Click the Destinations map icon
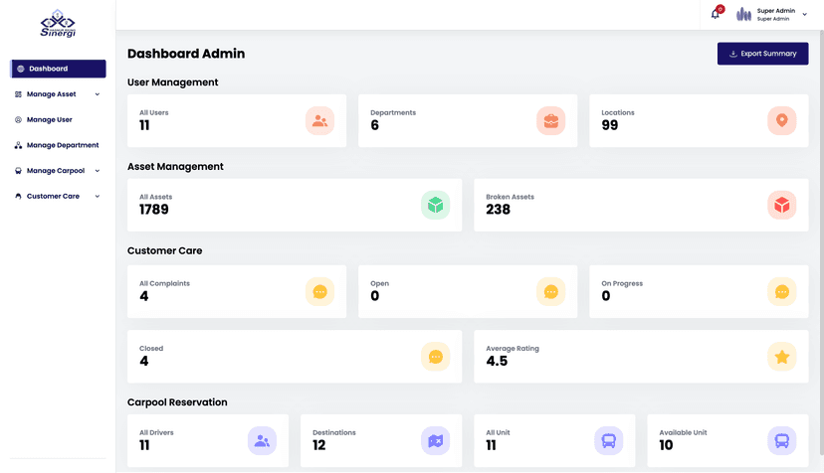This screenshot has height=473, width=824. click(x=435, y=441)
